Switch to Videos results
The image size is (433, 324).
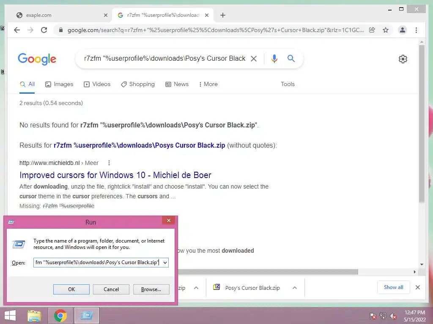(97, 84)
